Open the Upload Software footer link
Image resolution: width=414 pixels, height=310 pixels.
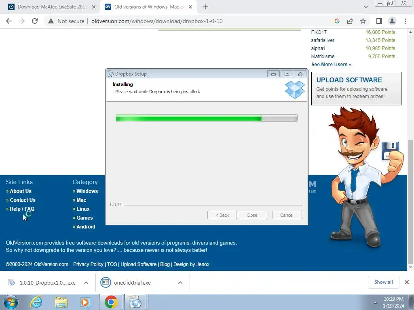click(x=138, y=264)
